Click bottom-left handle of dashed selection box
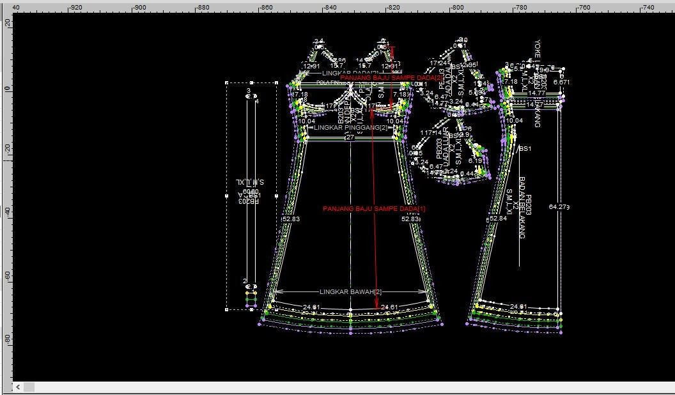 (227, 309)
